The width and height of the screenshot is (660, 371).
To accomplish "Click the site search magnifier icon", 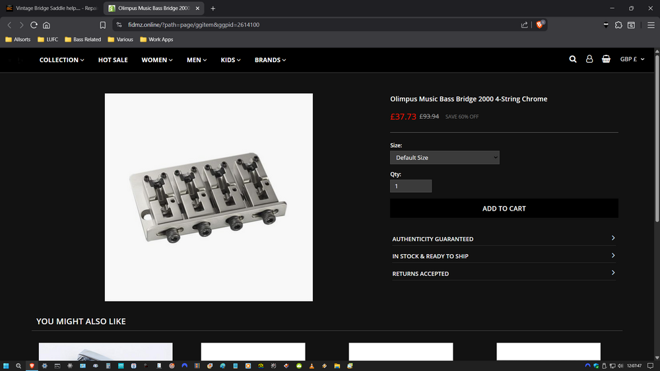I will [x=573, y=59].
